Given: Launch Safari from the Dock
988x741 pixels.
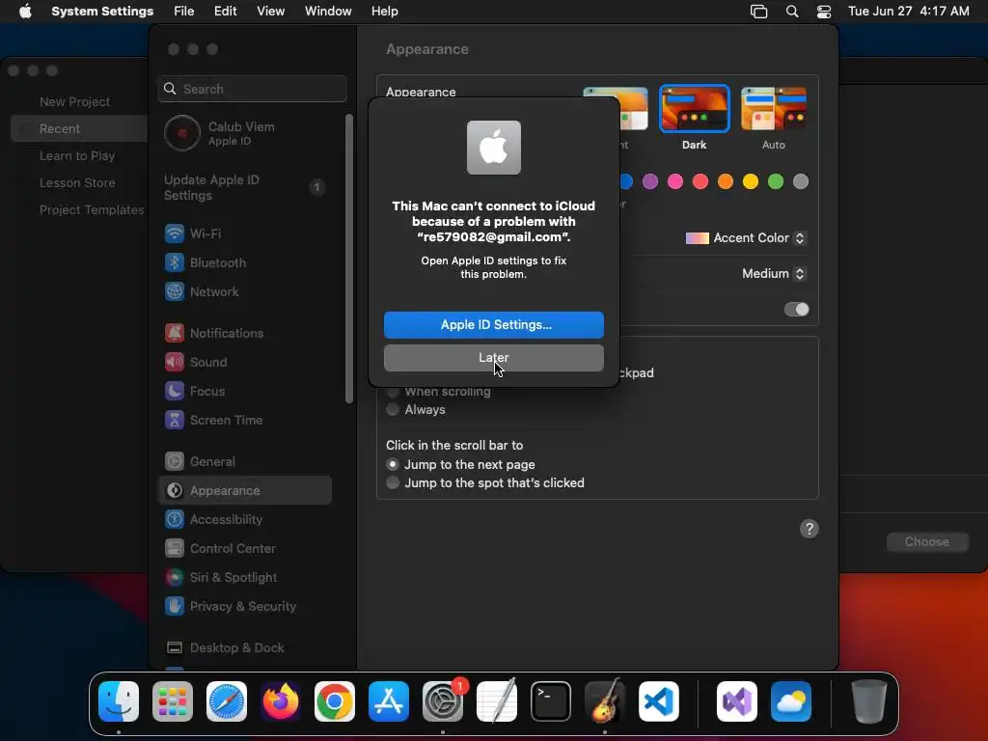Looking at the screenshot, I should (x=227, y=701).
